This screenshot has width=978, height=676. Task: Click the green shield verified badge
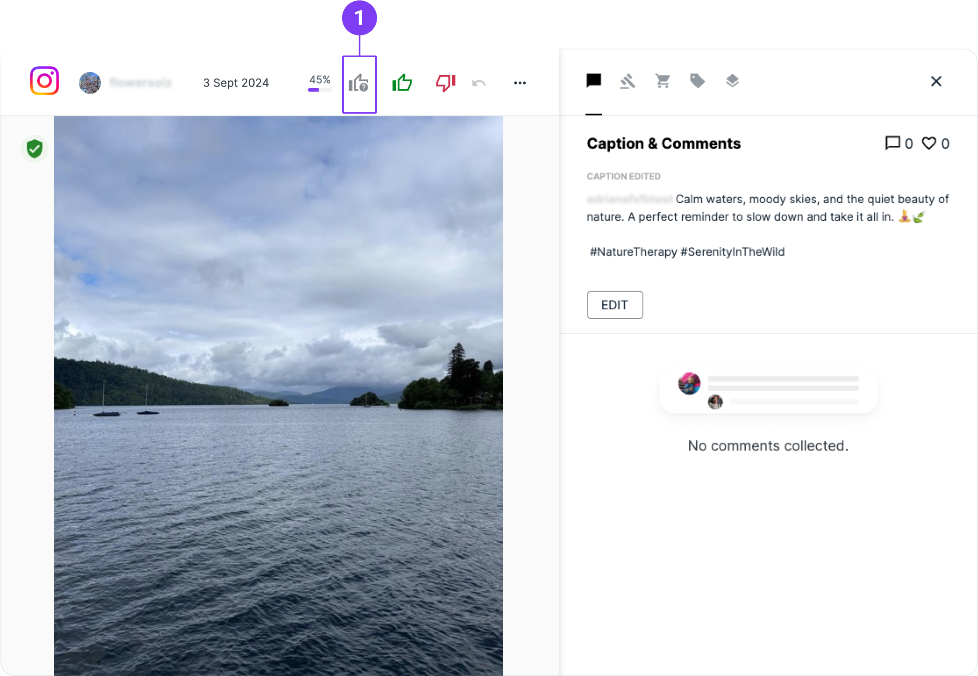pos(35,149)
